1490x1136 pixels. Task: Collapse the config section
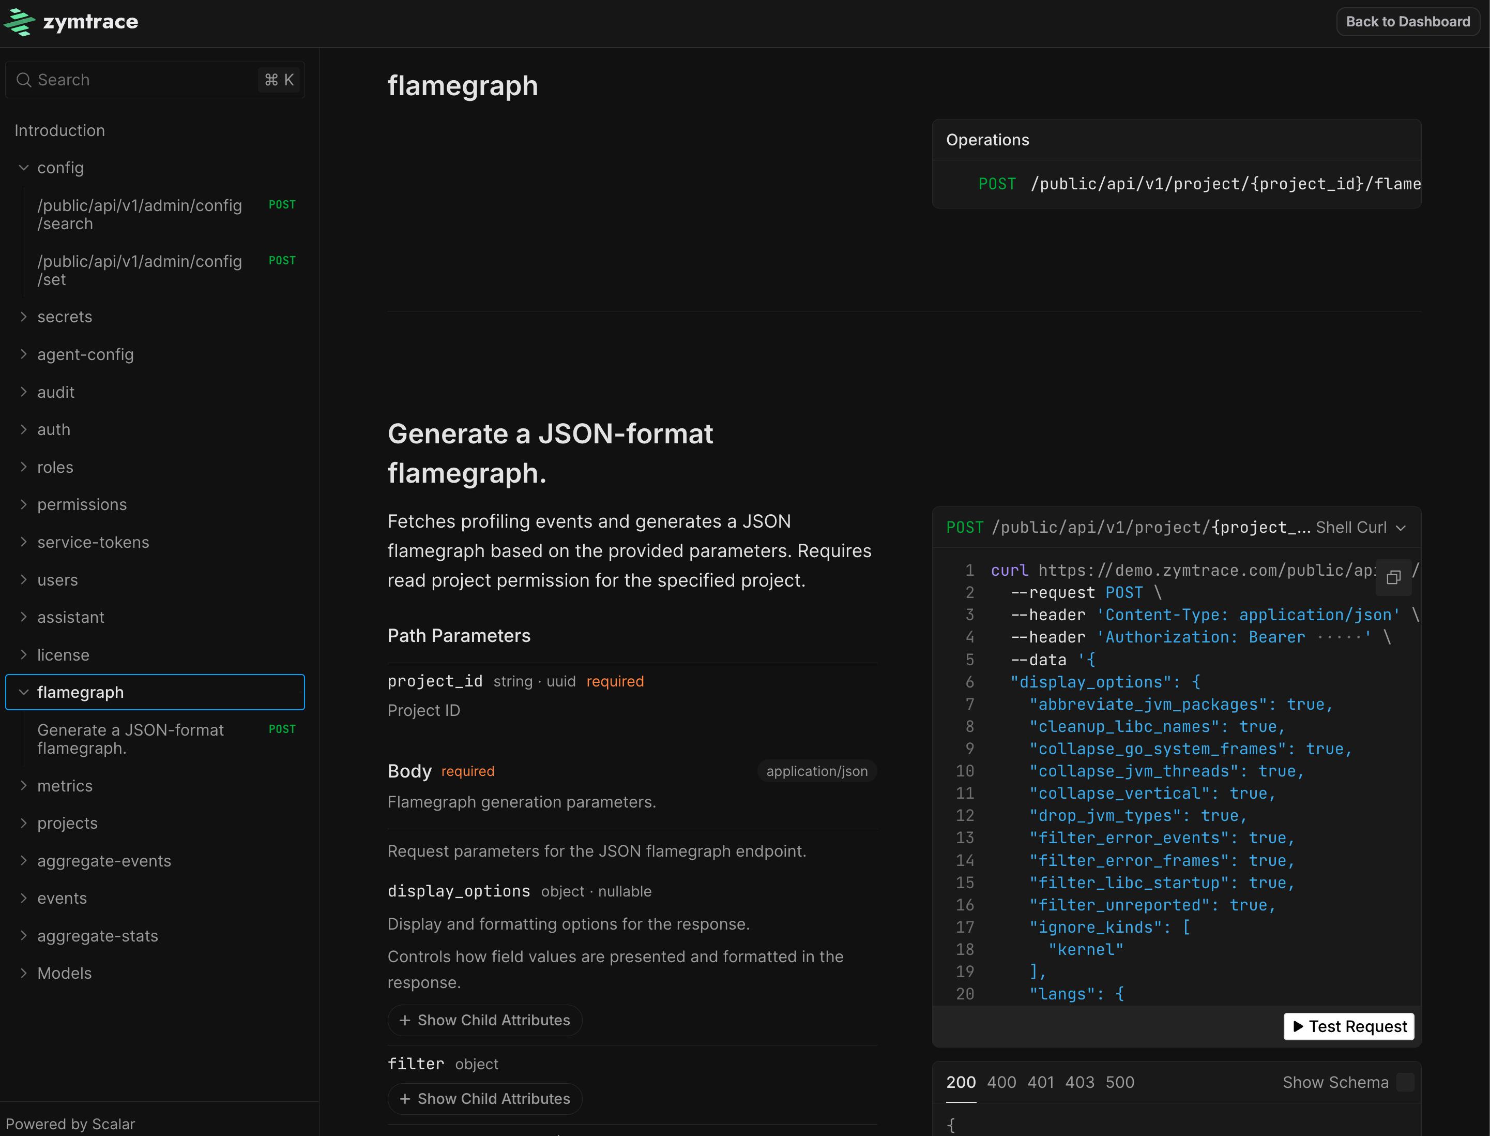(24, 168)
